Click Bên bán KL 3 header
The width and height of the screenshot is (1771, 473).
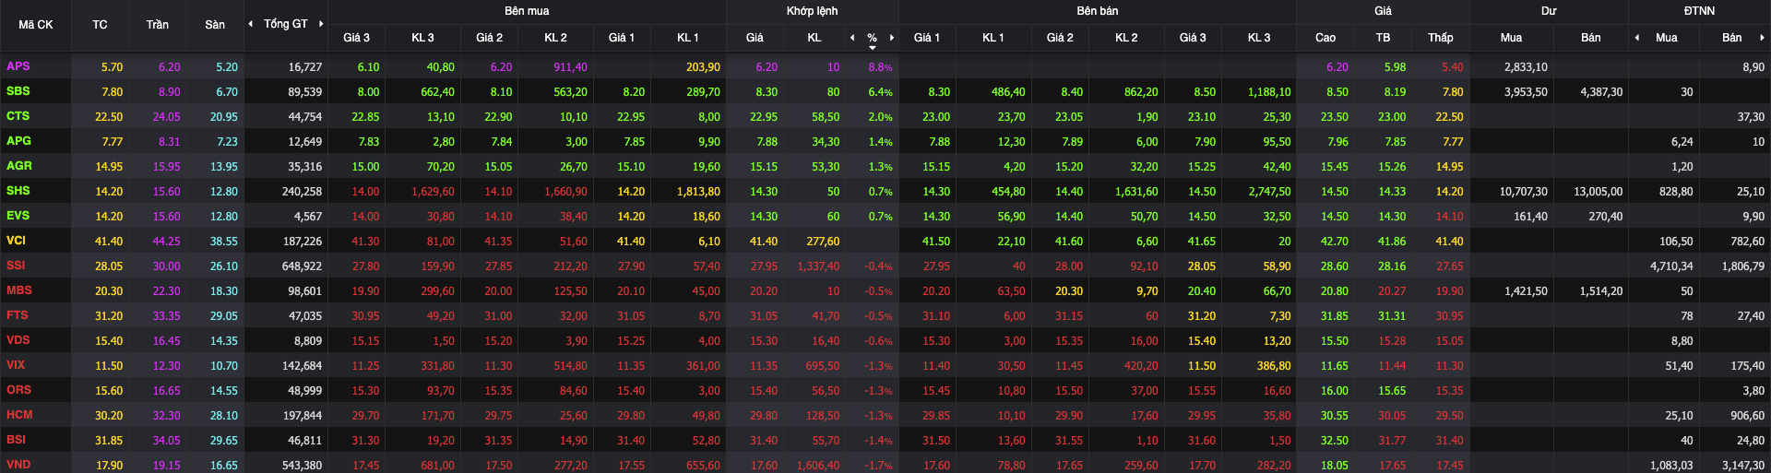(1259, 38)
